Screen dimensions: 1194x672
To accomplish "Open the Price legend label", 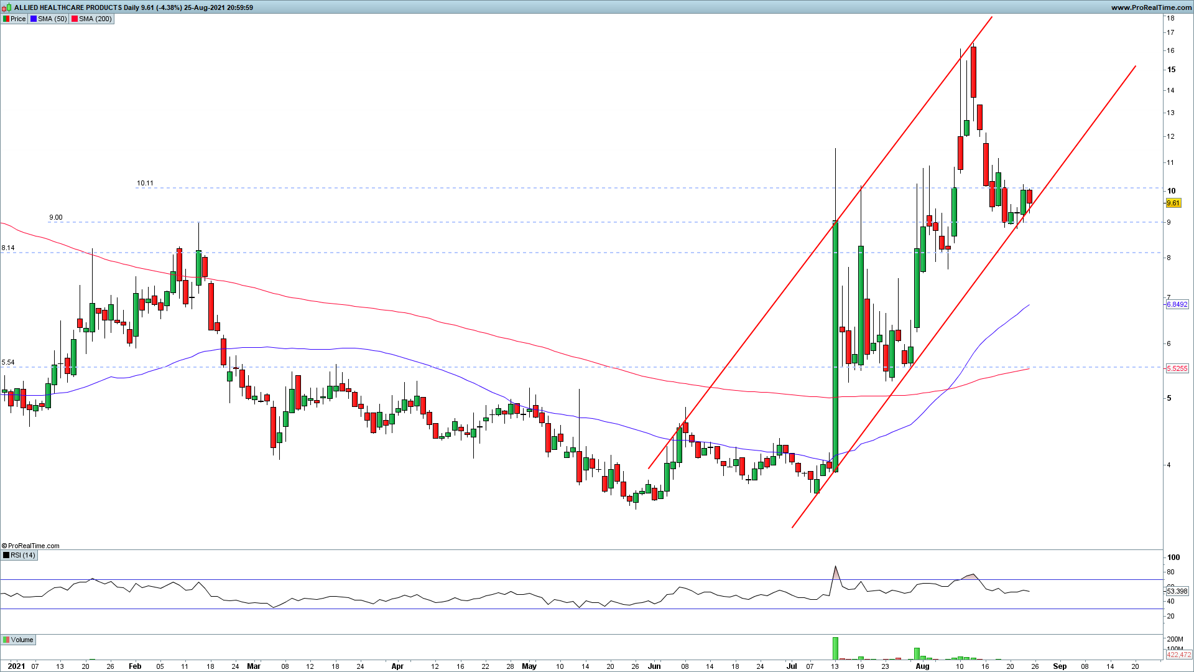I will click(x=19, y=19).
